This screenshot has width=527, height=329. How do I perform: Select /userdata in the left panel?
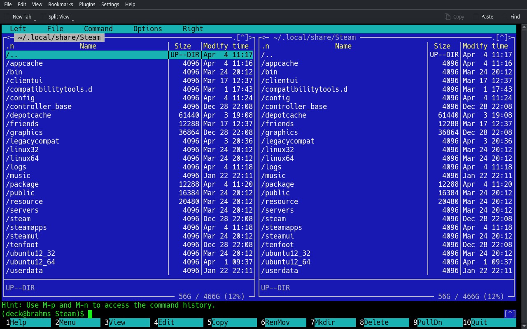tap(129, 271)
